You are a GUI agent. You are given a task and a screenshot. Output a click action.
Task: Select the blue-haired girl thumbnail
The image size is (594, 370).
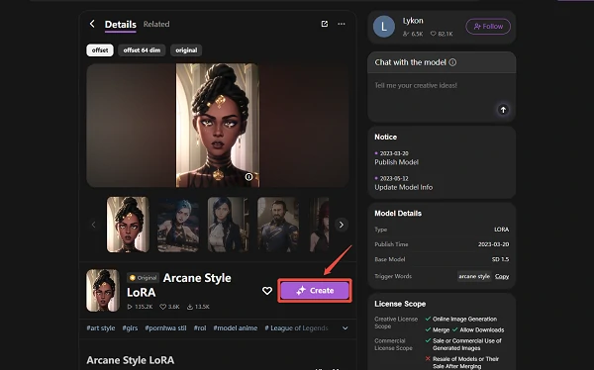[x=178, y=225]
